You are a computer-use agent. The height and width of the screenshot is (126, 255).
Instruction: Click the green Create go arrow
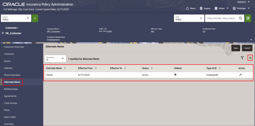pos(35,18)
